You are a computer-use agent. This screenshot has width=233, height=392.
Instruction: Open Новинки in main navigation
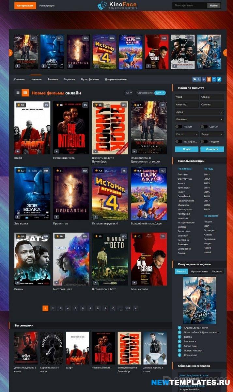(36, 79)
